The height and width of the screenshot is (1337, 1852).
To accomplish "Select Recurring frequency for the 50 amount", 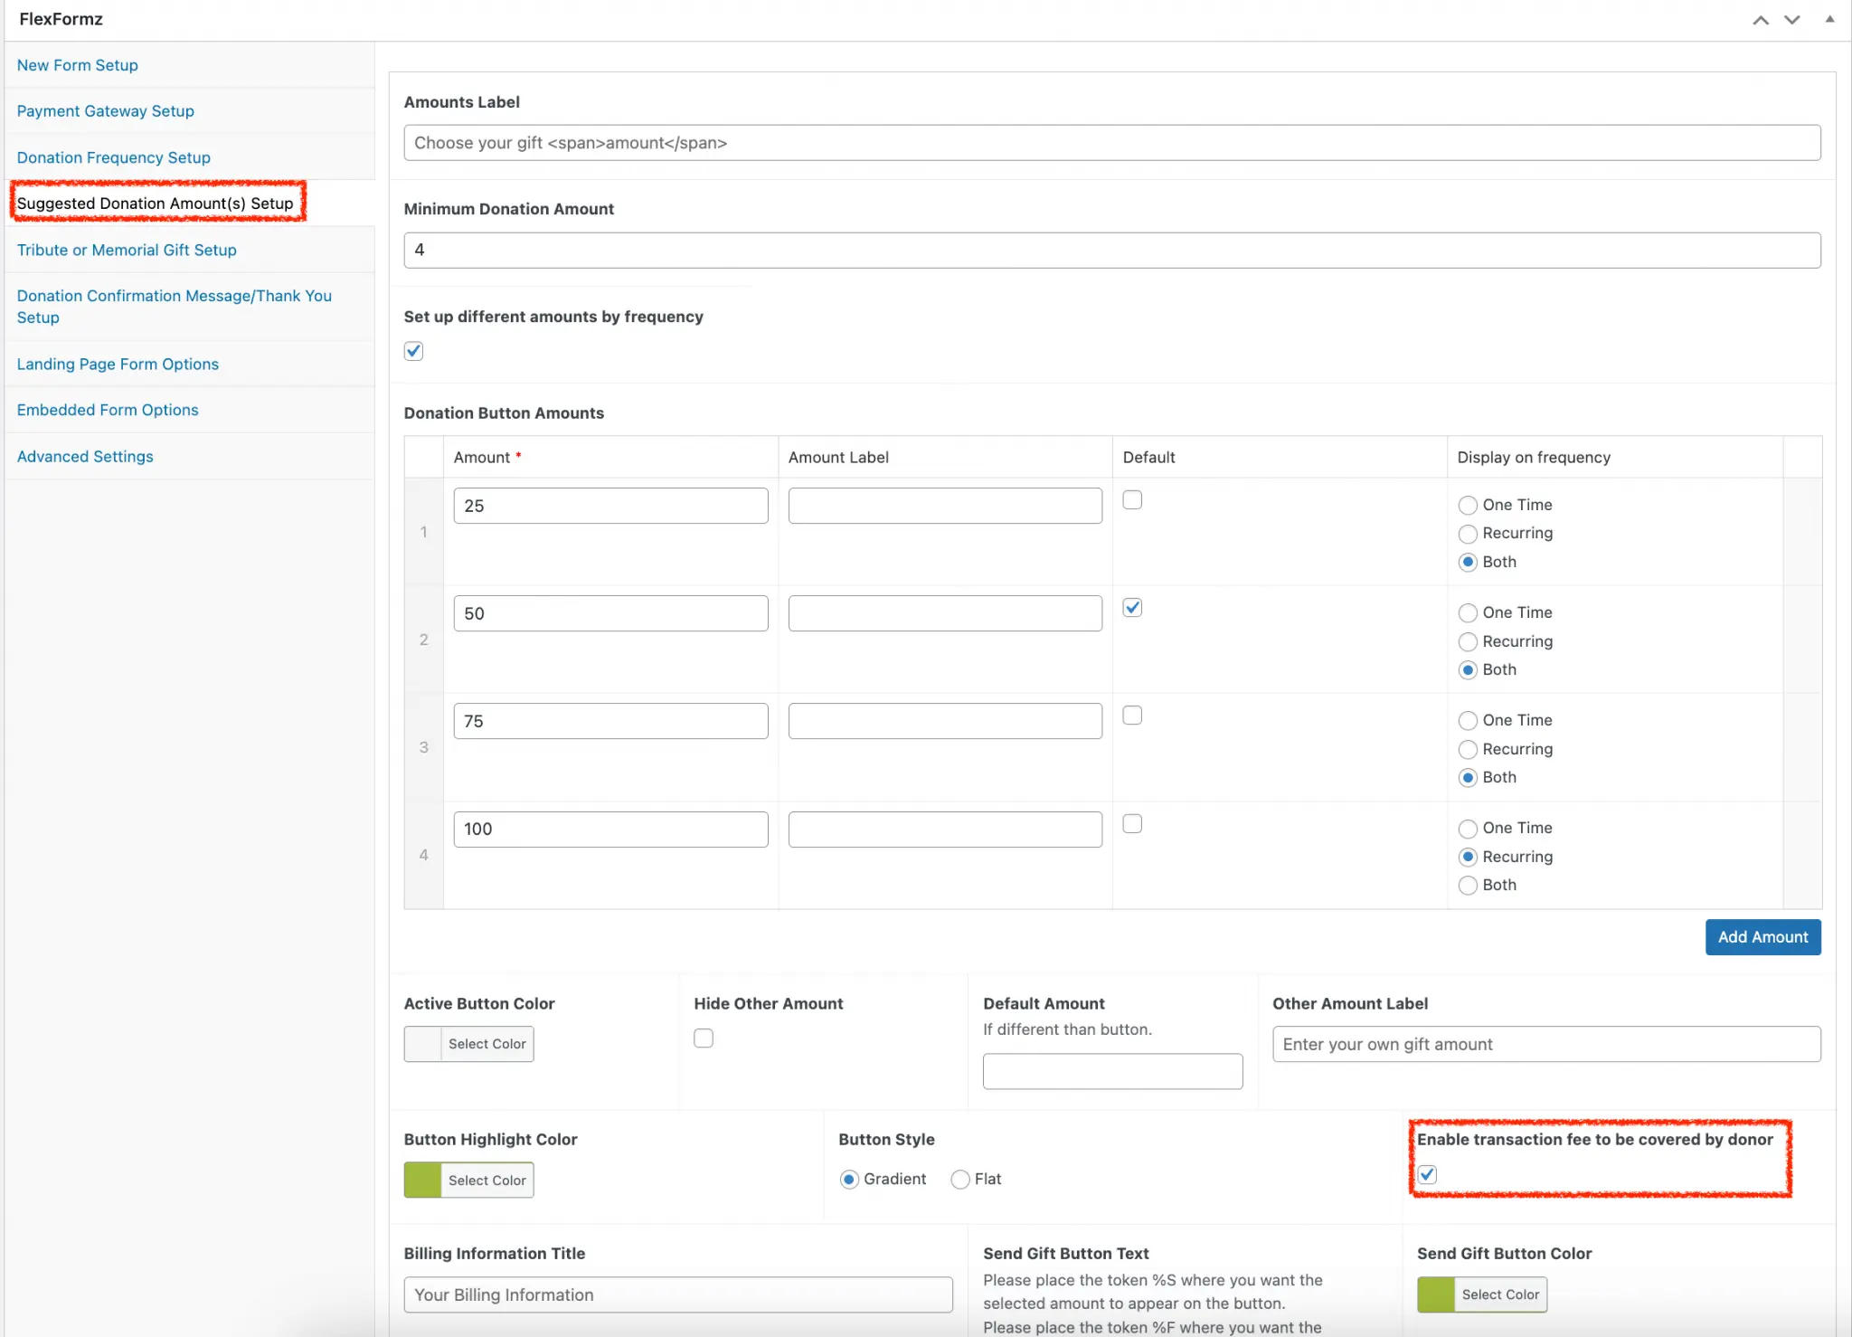I will click(x=1468, y=642).
